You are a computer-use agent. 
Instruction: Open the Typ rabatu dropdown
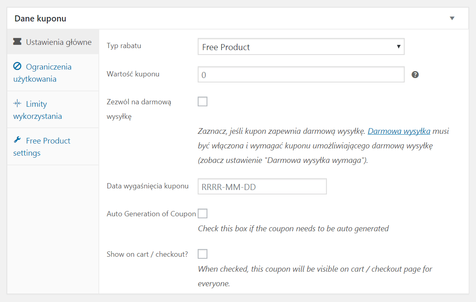point(301,46)
